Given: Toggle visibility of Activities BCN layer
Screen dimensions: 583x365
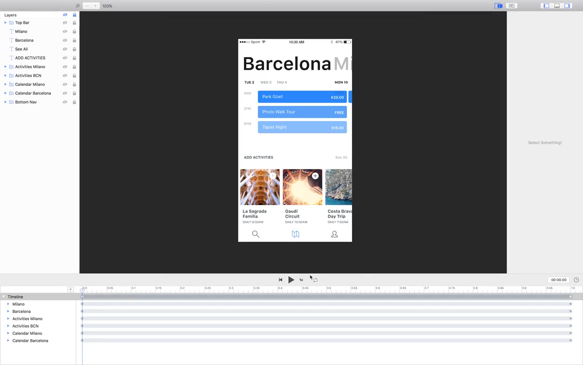Looking at the screenshot, I should [x=65, y=76].
